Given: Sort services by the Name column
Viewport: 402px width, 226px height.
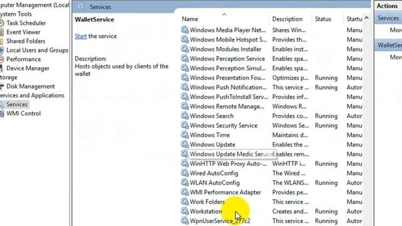Looking at the screenshot, I should [x=190, y=19].
